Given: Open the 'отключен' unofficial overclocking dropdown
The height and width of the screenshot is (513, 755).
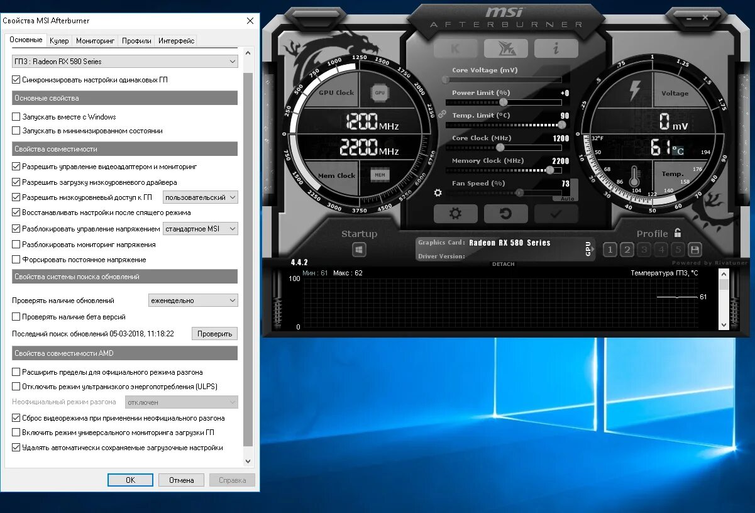Looking at the screenshot, I should pos(181,402).
